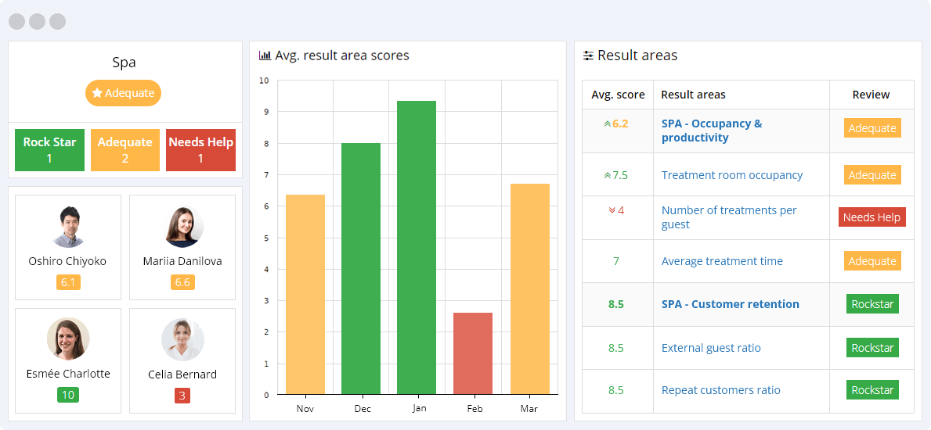
Task: Click the sliders icon beside Result areas
Action: click(x=588, y=56)
